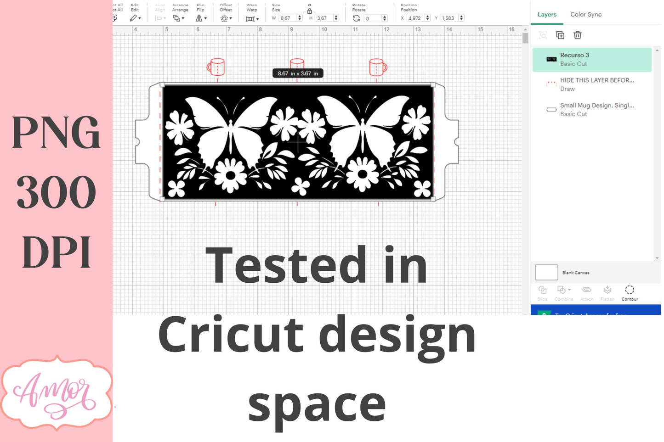Delete layer with the trash icon
This screenshot has width=664, height=442.
578,35
